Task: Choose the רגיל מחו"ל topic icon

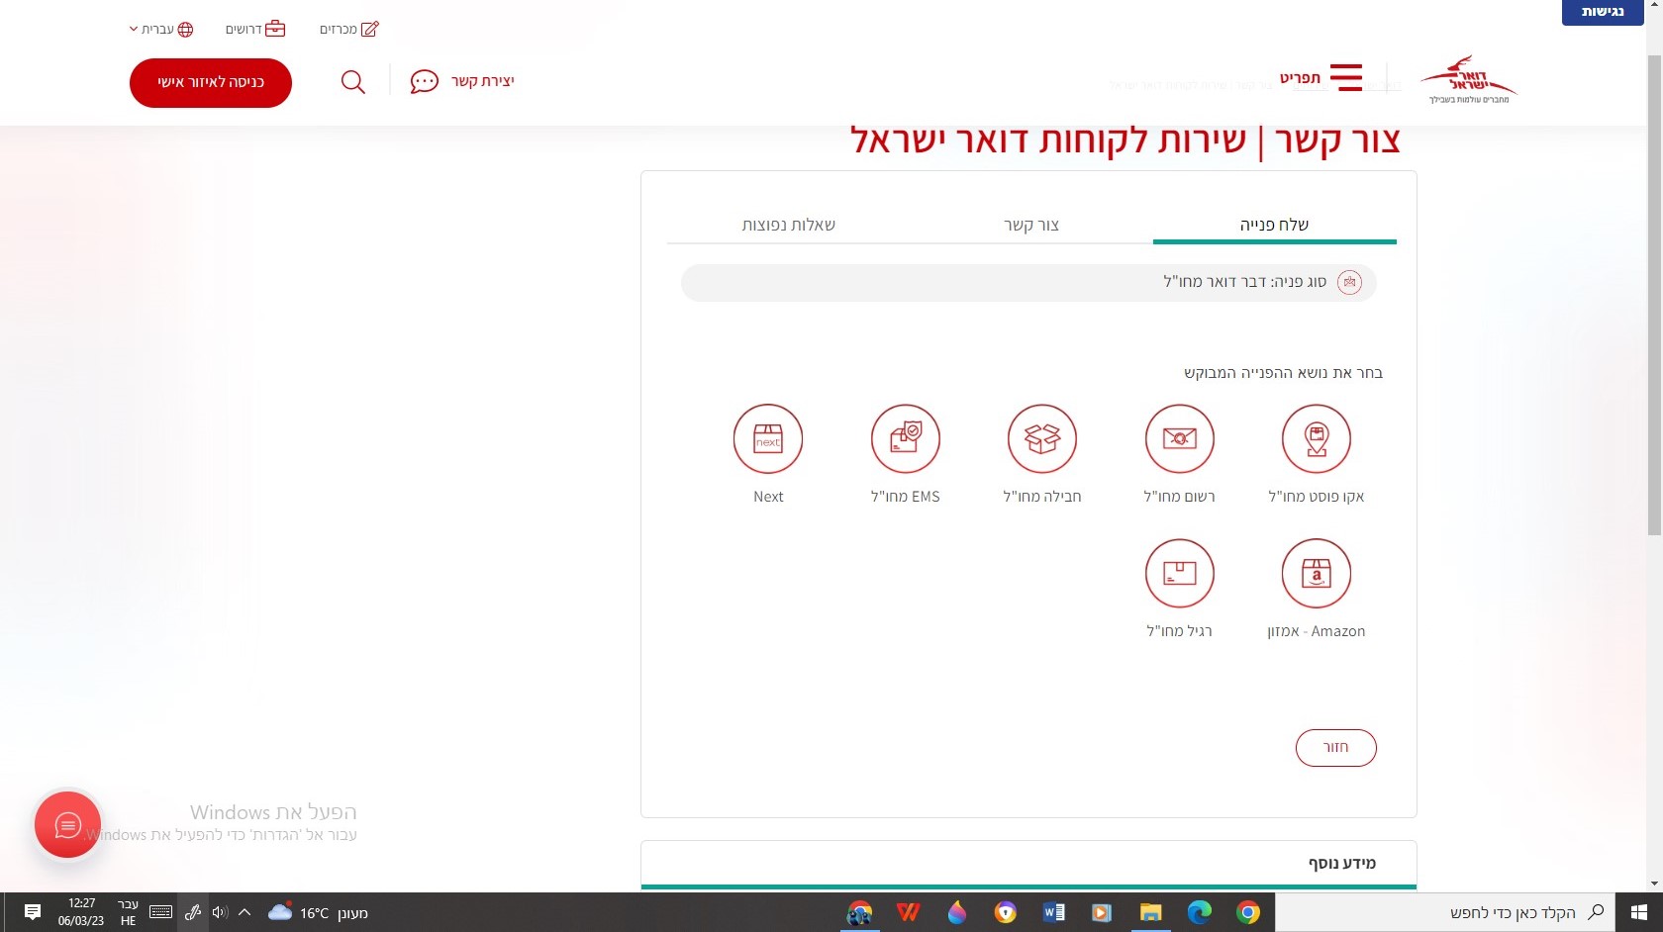Action: 1179,573
